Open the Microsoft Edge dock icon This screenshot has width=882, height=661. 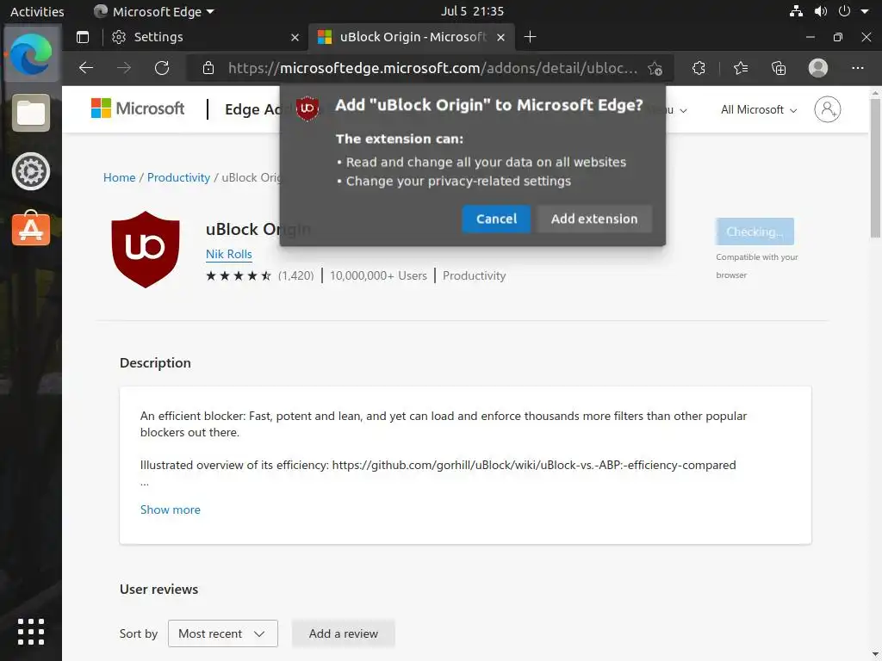tap(31, 54)
